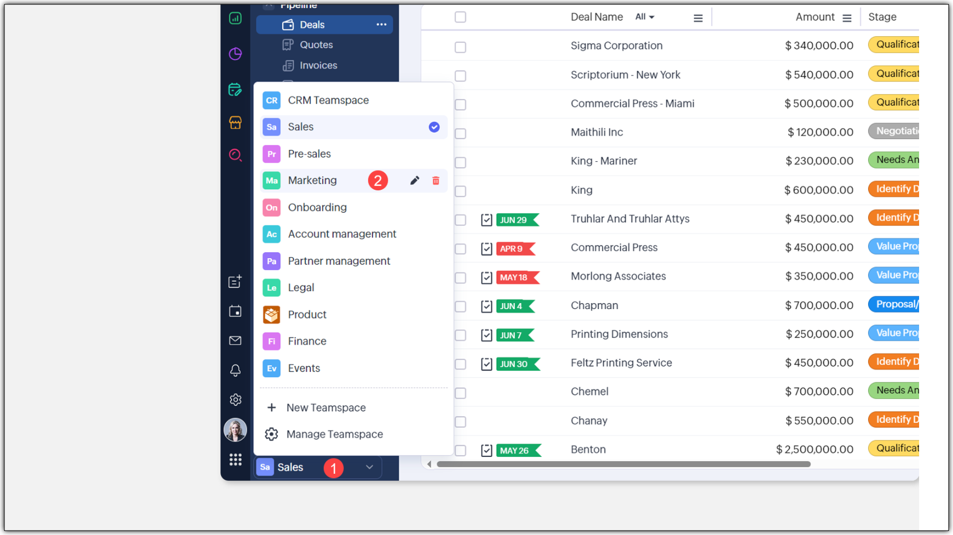The image size is (953, 535).
Task: Select the Onboarding teamspace
Action: (317, 207)
